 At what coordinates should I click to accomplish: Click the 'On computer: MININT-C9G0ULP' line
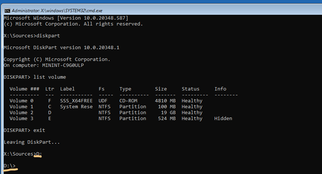44,65
